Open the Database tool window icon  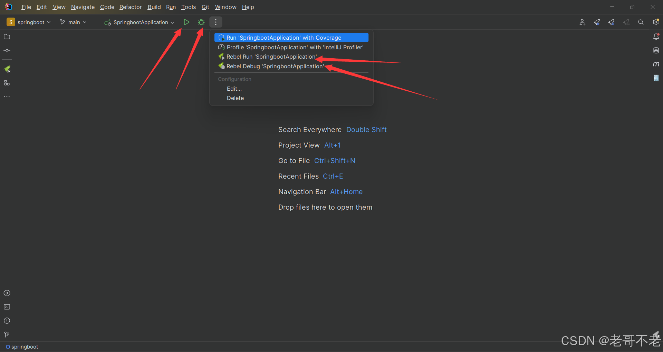click(x=656, y=50)
